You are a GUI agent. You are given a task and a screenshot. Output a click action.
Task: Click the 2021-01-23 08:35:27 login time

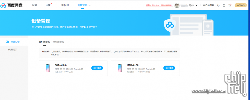64,69
